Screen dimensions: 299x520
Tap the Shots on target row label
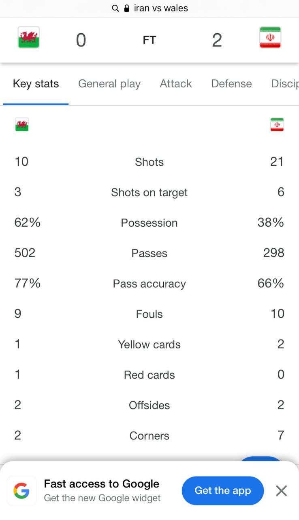[x=149, y=193]
